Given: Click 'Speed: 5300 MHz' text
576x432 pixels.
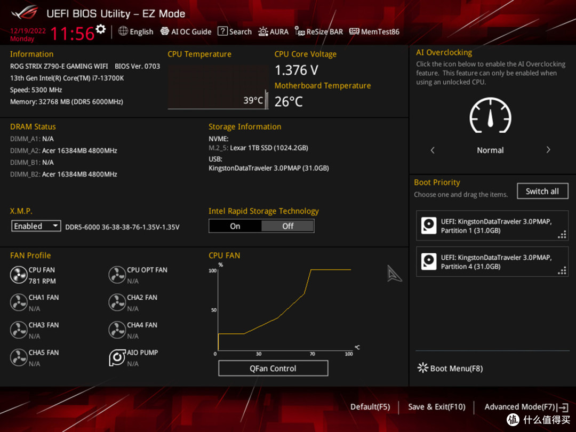Looking at the screenshot, I should (x=36, y=90).
